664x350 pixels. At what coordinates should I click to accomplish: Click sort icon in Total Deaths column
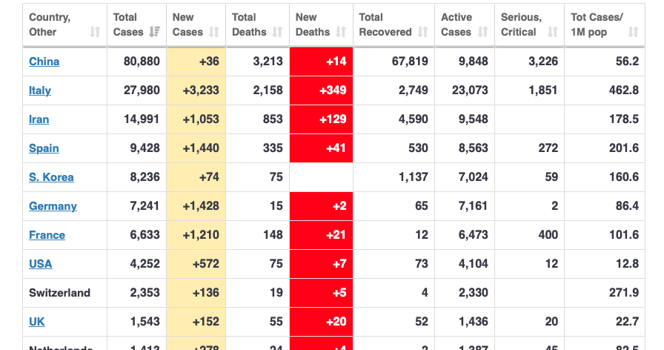pos(278,32)
